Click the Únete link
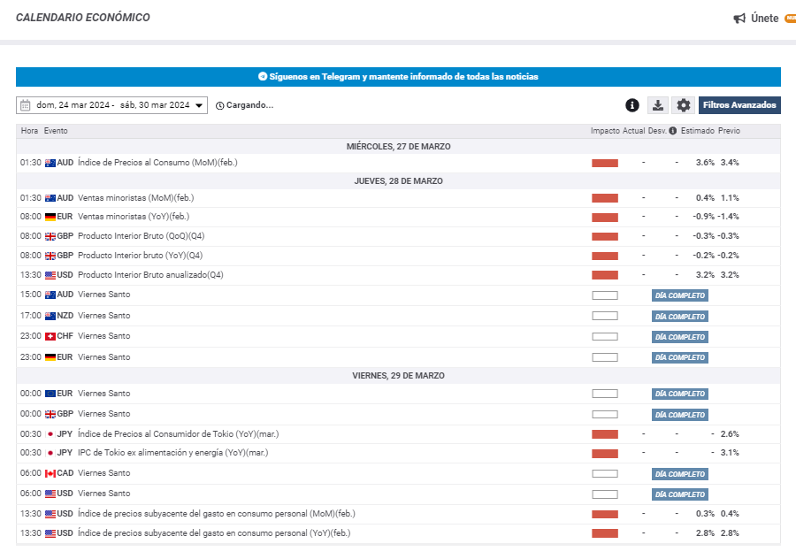Viewport: 796px width, 559px height. 764,19
